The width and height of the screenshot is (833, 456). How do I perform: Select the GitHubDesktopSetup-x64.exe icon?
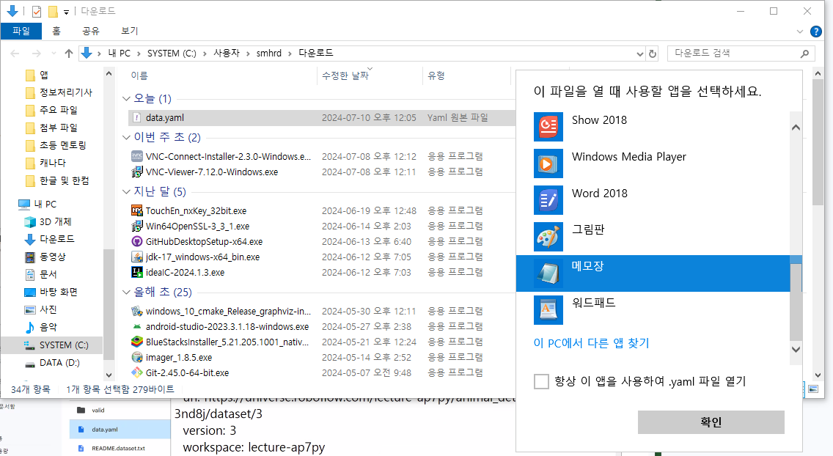tap(136, 241)
